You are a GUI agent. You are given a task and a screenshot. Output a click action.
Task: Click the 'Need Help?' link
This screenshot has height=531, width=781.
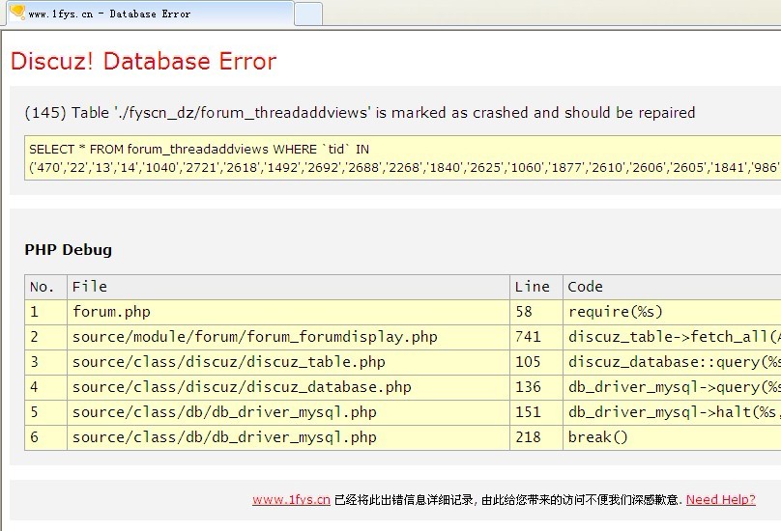click(x=721, y=500)
